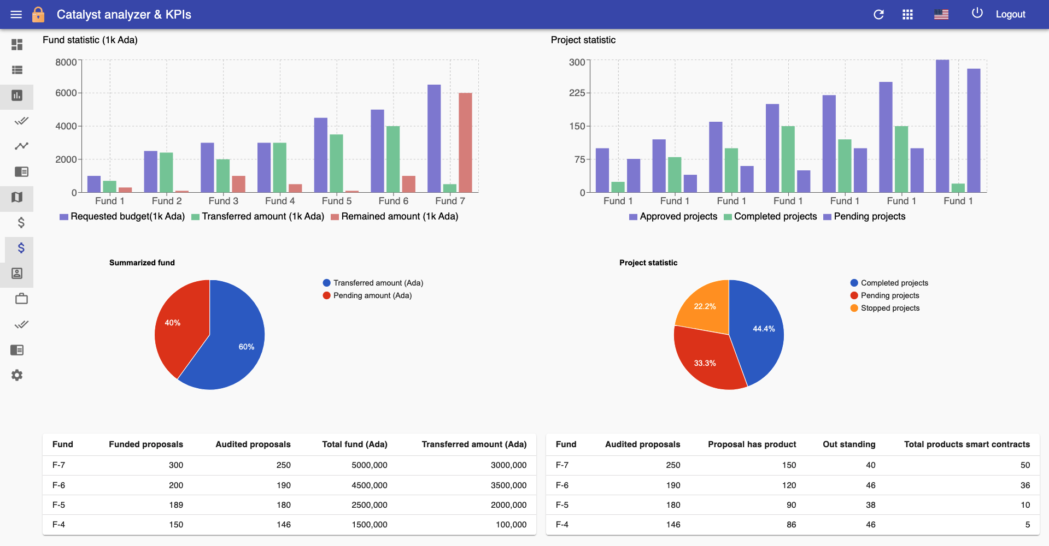
Task: Toggle Transferred amount (1k Ada) legend item
Action: 258,217
